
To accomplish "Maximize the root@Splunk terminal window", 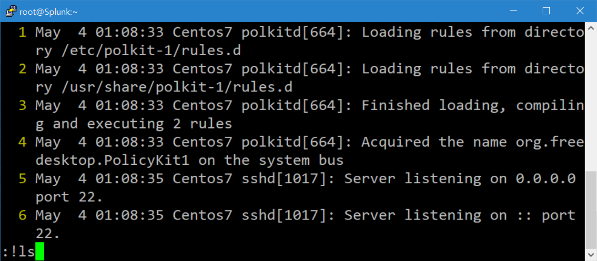I will point(546,11).
